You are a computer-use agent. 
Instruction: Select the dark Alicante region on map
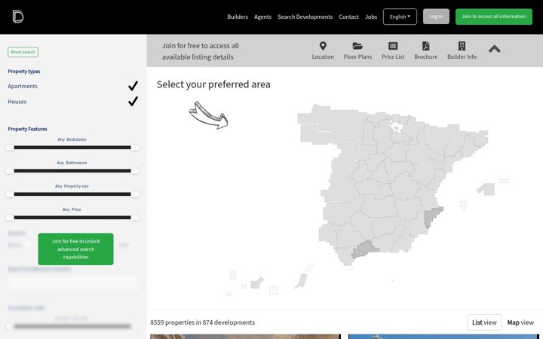(x=431, y=216)
